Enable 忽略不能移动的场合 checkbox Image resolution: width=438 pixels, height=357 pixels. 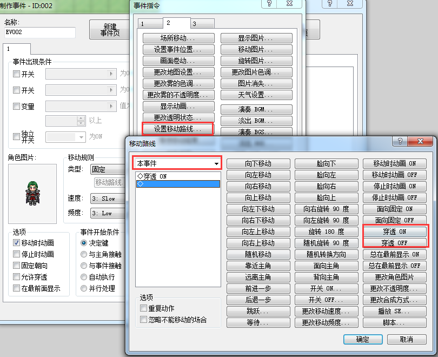(x=144, y=320)
